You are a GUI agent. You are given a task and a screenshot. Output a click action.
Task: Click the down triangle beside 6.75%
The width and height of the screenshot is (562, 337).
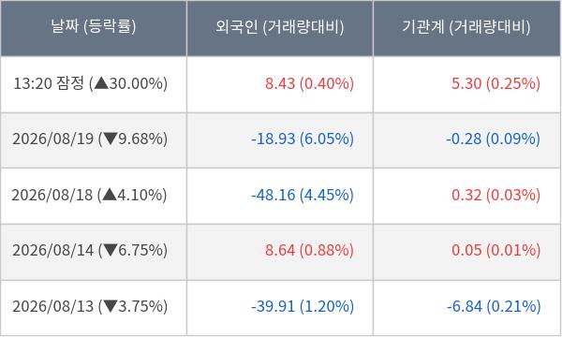pos(110,250)
